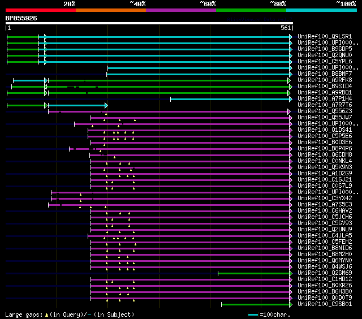Select label UniRef100_Q6MYN0
The image size is (362, 319).
pyautogui.click(x=325, y=261)
